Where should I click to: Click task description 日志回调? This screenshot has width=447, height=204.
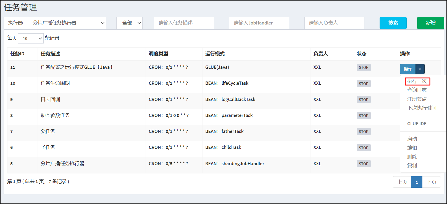coord(50,99)
